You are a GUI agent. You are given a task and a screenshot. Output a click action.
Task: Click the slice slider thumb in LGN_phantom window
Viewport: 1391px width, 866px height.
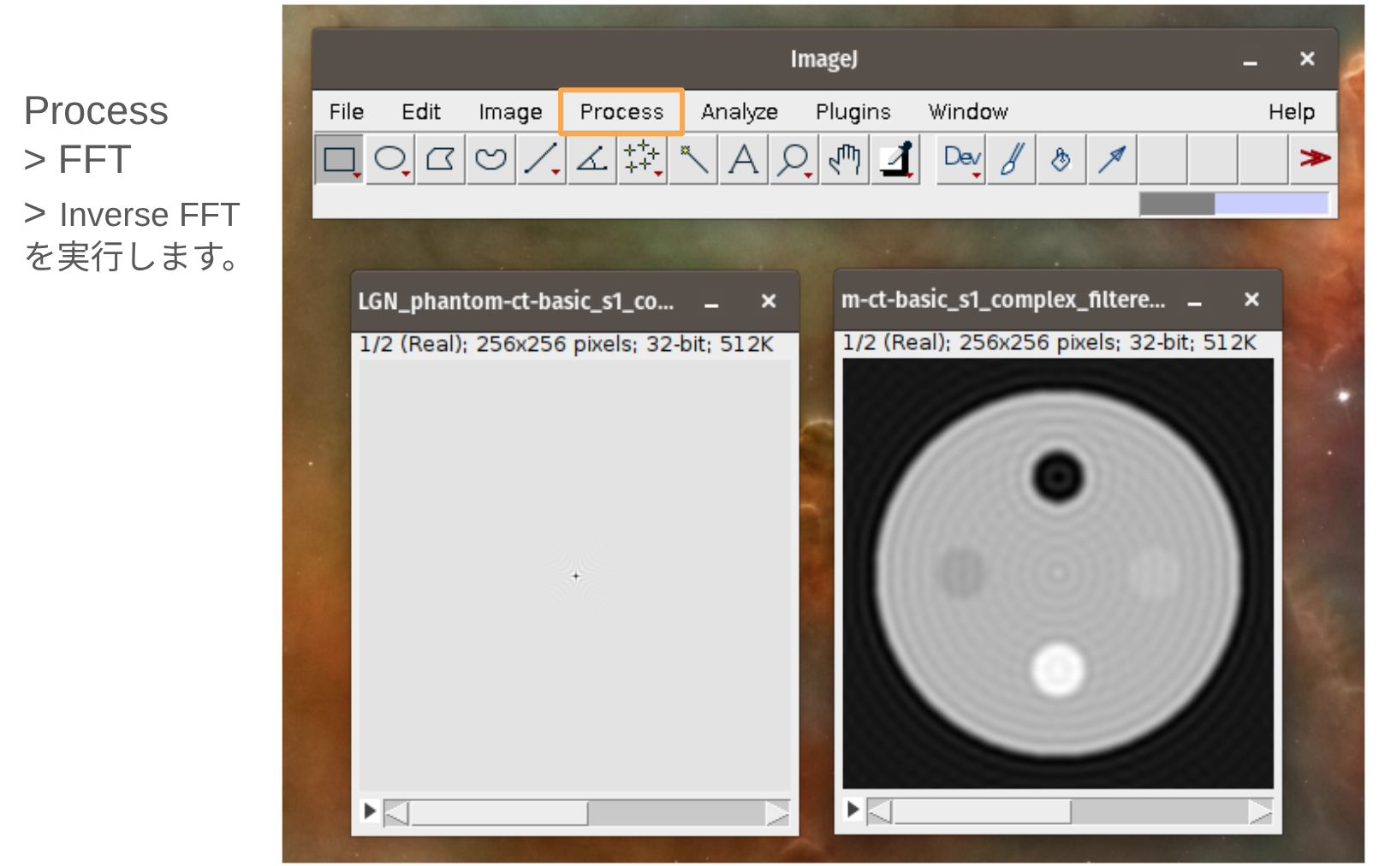point(499,813)
